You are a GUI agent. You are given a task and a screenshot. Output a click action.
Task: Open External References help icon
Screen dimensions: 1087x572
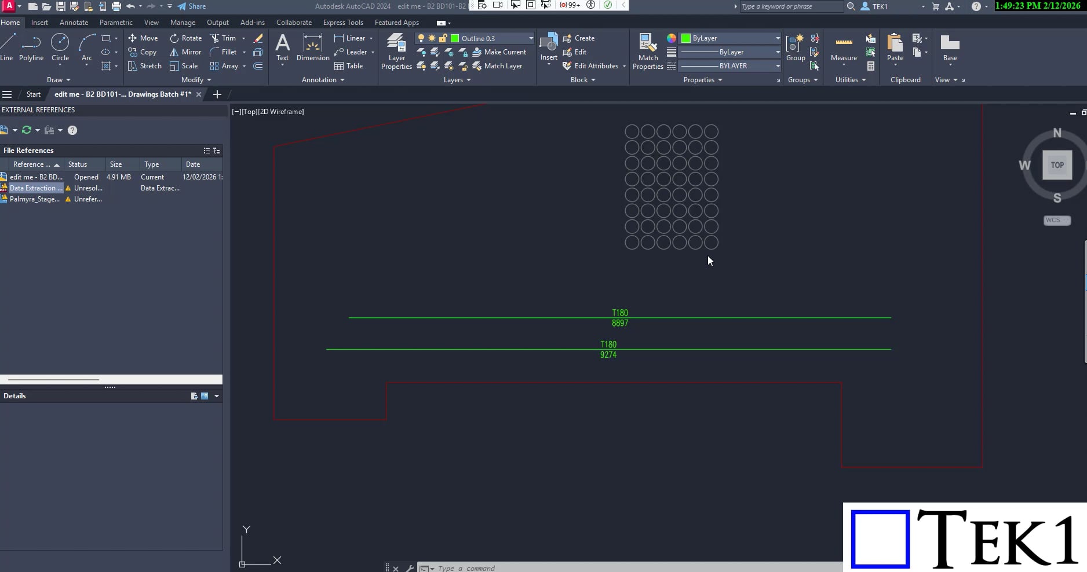pos(72,130)
